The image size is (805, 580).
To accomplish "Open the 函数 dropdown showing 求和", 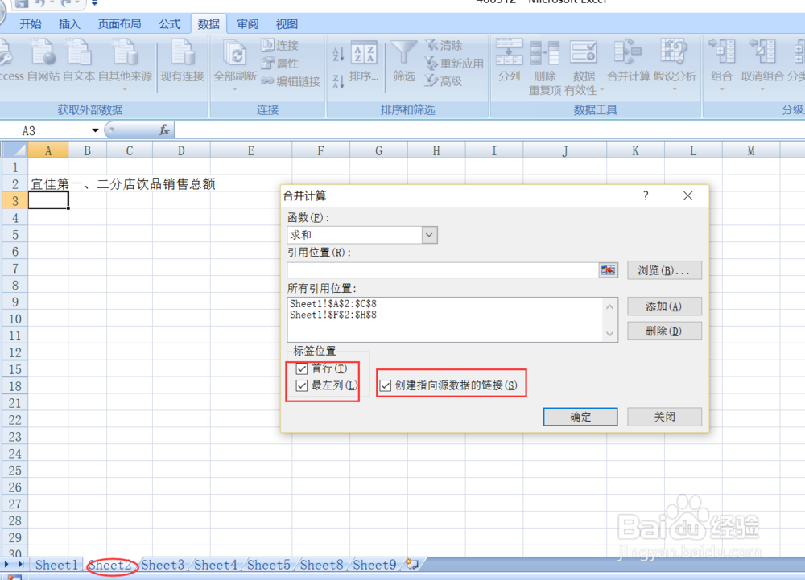I will tap(429, 234).
